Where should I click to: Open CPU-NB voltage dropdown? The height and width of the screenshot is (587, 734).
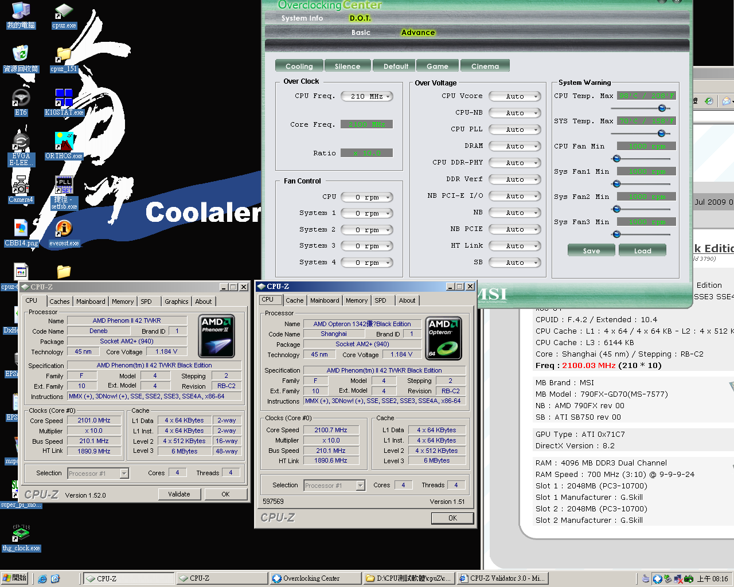(515, 113)
